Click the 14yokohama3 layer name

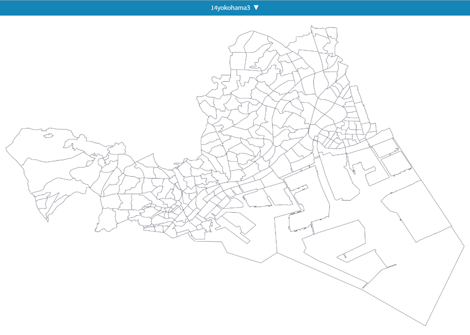point(230,8)
